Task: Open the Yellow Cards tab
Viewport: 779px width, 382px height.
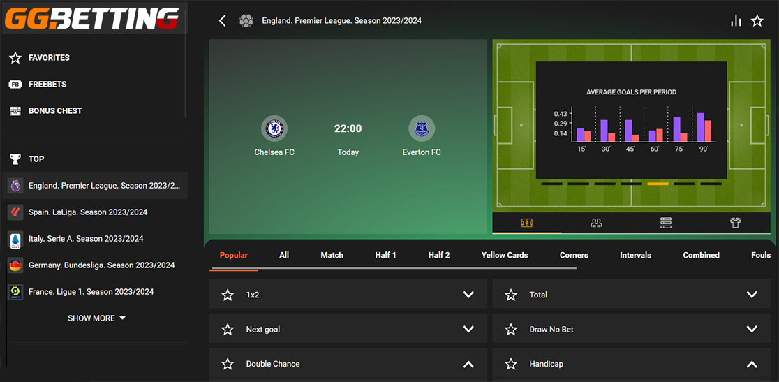Action: click(505, 256)
